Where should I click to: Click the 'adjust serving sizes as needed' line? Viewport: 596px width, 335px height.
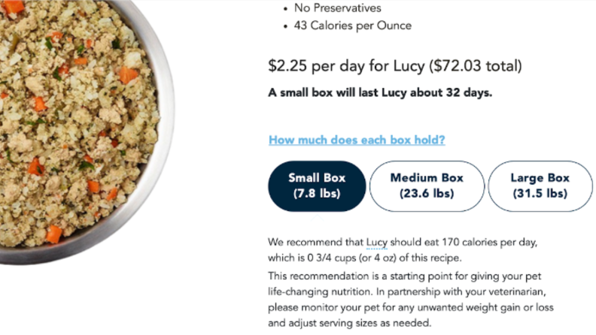pyautogui.click(x=350, y=323)
